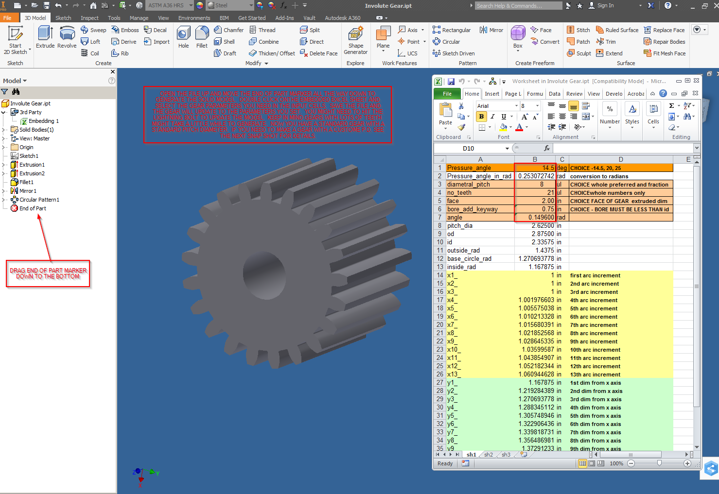The height and width of the screenshot is (494, 719).
Task: Switch to the sh2 worksheet tab
Action: coord(488,454)
